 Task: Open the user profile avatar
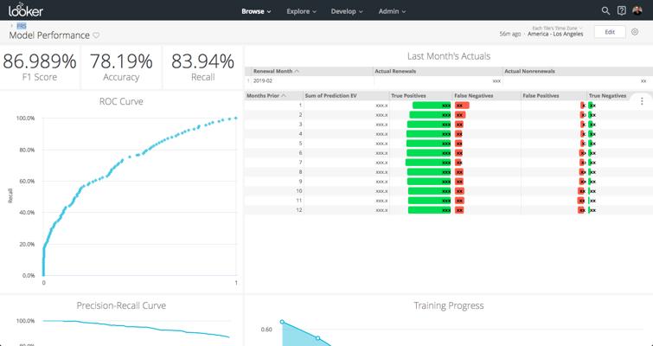(x=637, y=11)
